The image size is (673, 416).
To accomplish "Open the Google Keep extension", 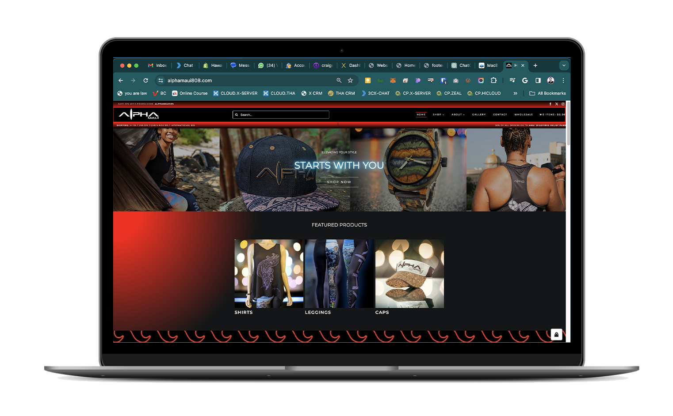I will (x=368, y=80).
